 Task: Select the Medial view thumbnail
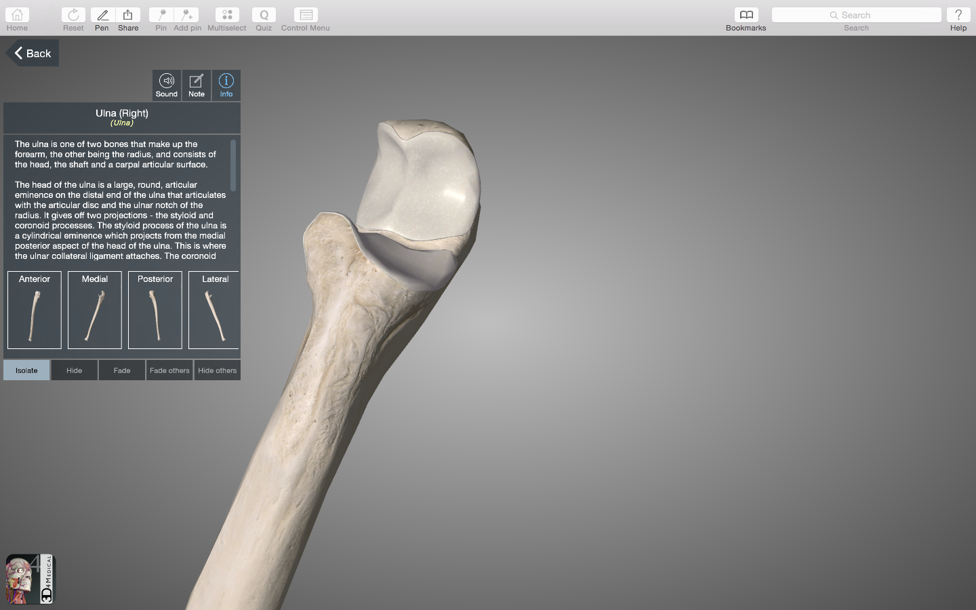coord(95,310)
